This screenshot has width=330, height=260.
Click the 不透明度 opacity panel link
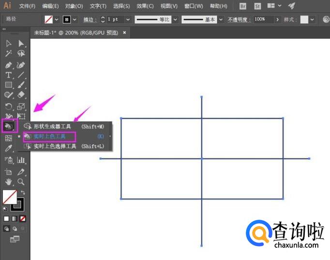point(239,19)
